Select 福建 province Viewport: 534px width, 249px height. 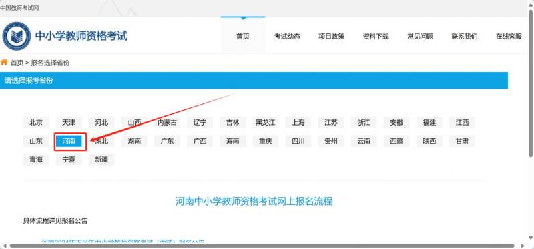[x=429, y=123]
